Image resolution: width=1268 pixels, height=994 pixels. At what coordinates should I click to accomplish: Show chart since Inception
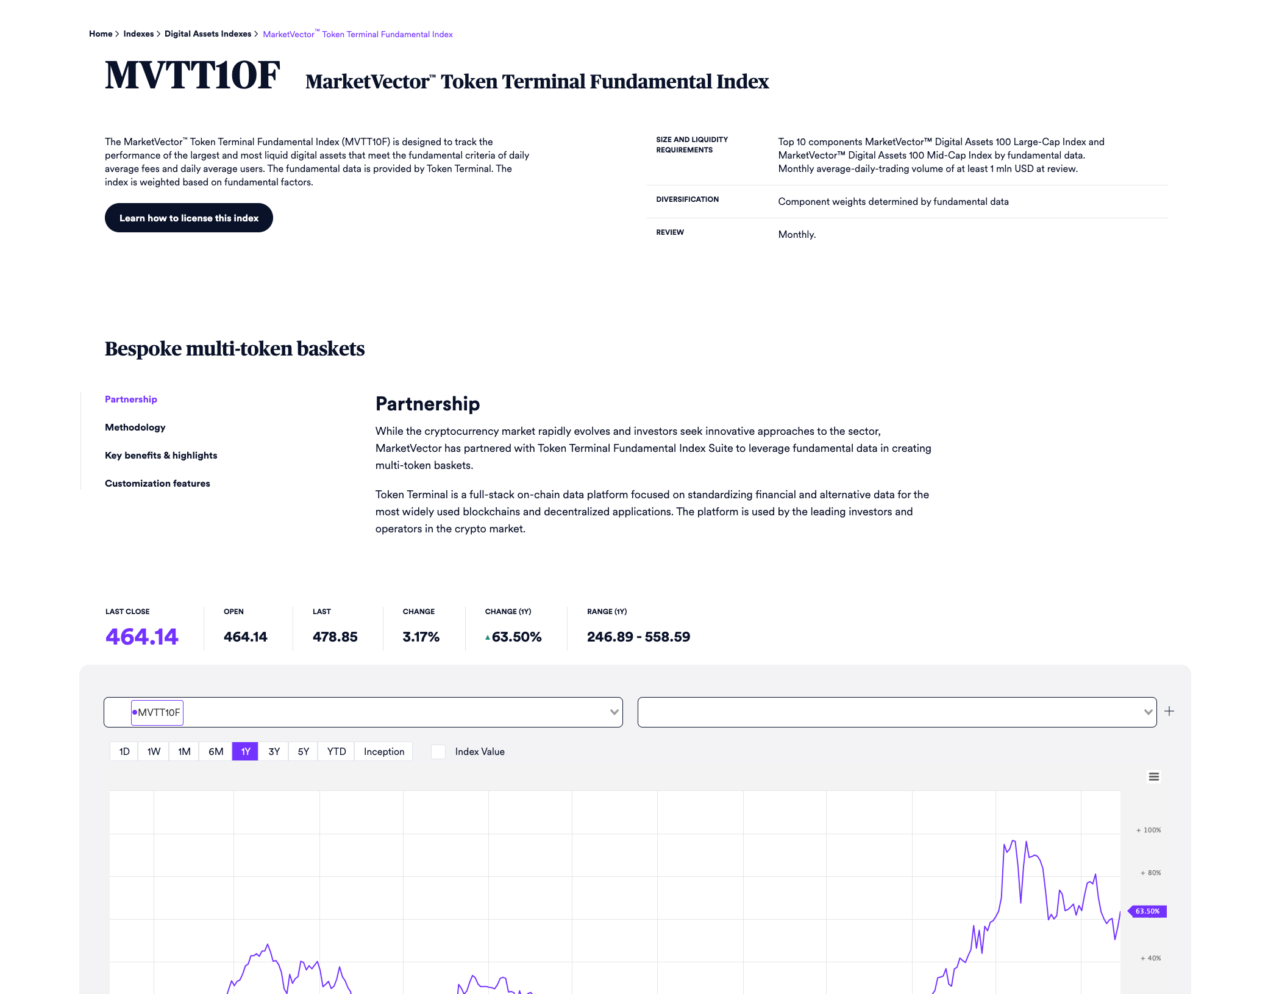[383, 751]
